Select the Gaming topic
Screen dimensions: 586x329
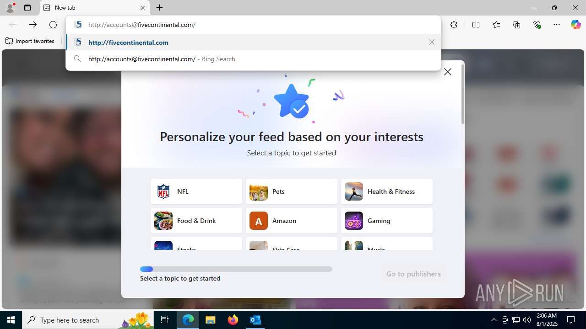387,221
